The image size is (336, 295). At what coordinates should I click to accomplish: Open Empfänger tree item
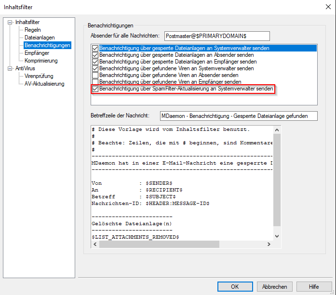coord(37,53)
